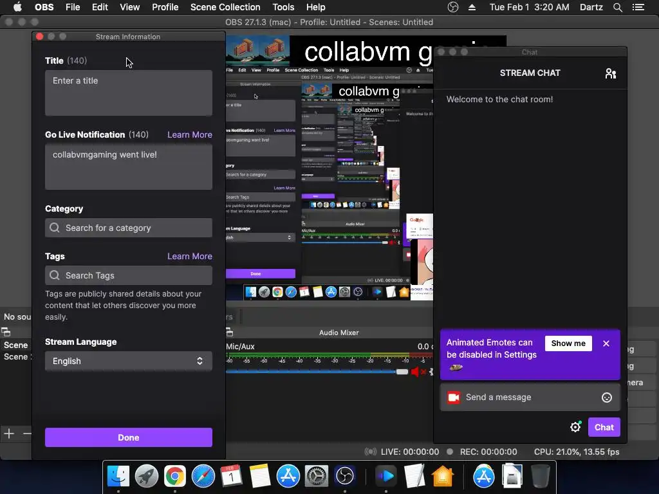Open the Tools menu
659x494 pixels.
(x=283, y=7)
